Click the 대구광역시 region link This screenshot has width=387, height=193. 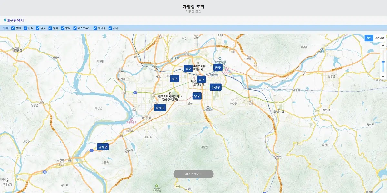coord(15,20)
